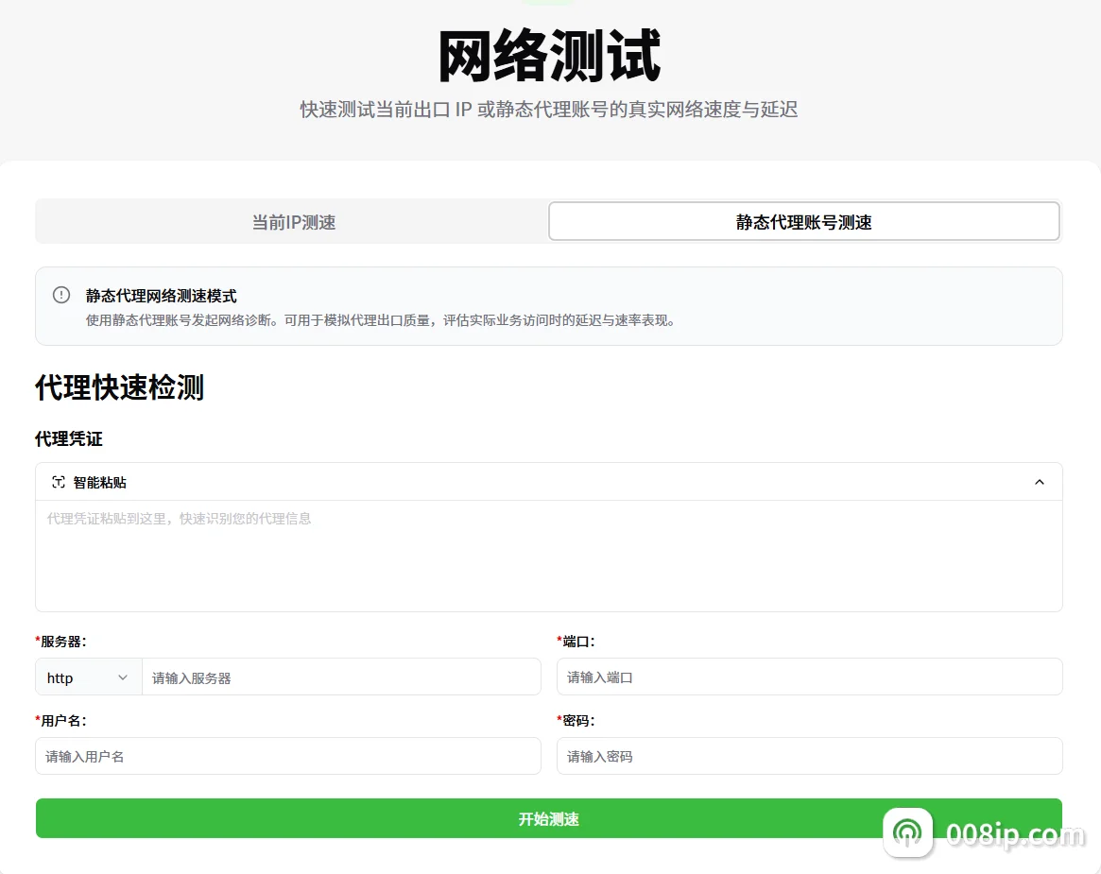
Task: Click the 密码 field label
Action: 576,720
